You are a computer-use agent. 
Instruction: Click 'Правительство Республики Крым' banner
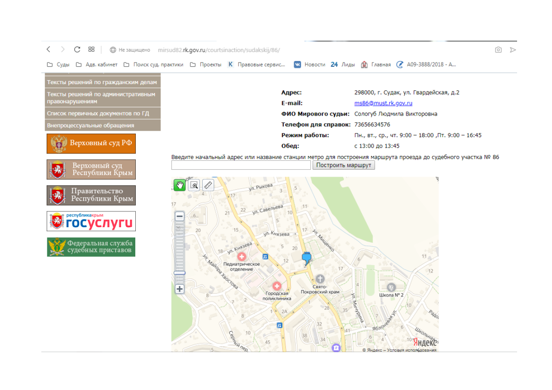(x=91, y=195)
